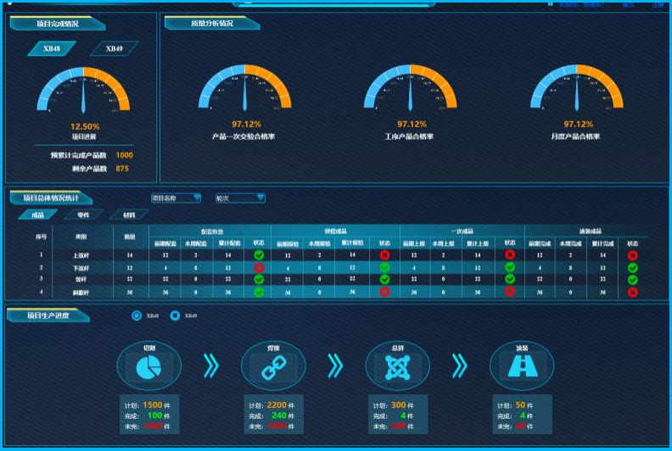Click the 产品一次交验合格率 gauge
Screen dimensions: 672x451
click(x=244, y=87)
